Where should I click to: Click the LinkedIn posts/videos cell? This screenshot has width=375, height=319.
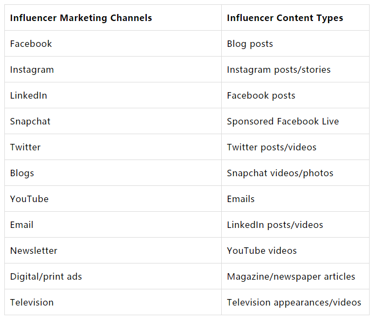point(295,225)
